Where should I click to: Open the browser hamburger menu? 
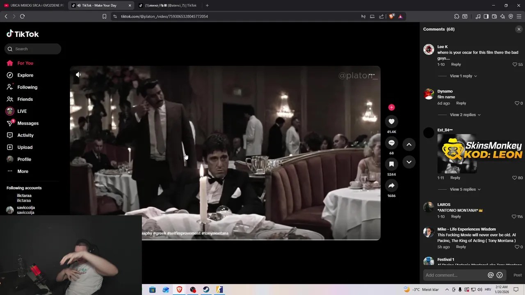point(519,16)
